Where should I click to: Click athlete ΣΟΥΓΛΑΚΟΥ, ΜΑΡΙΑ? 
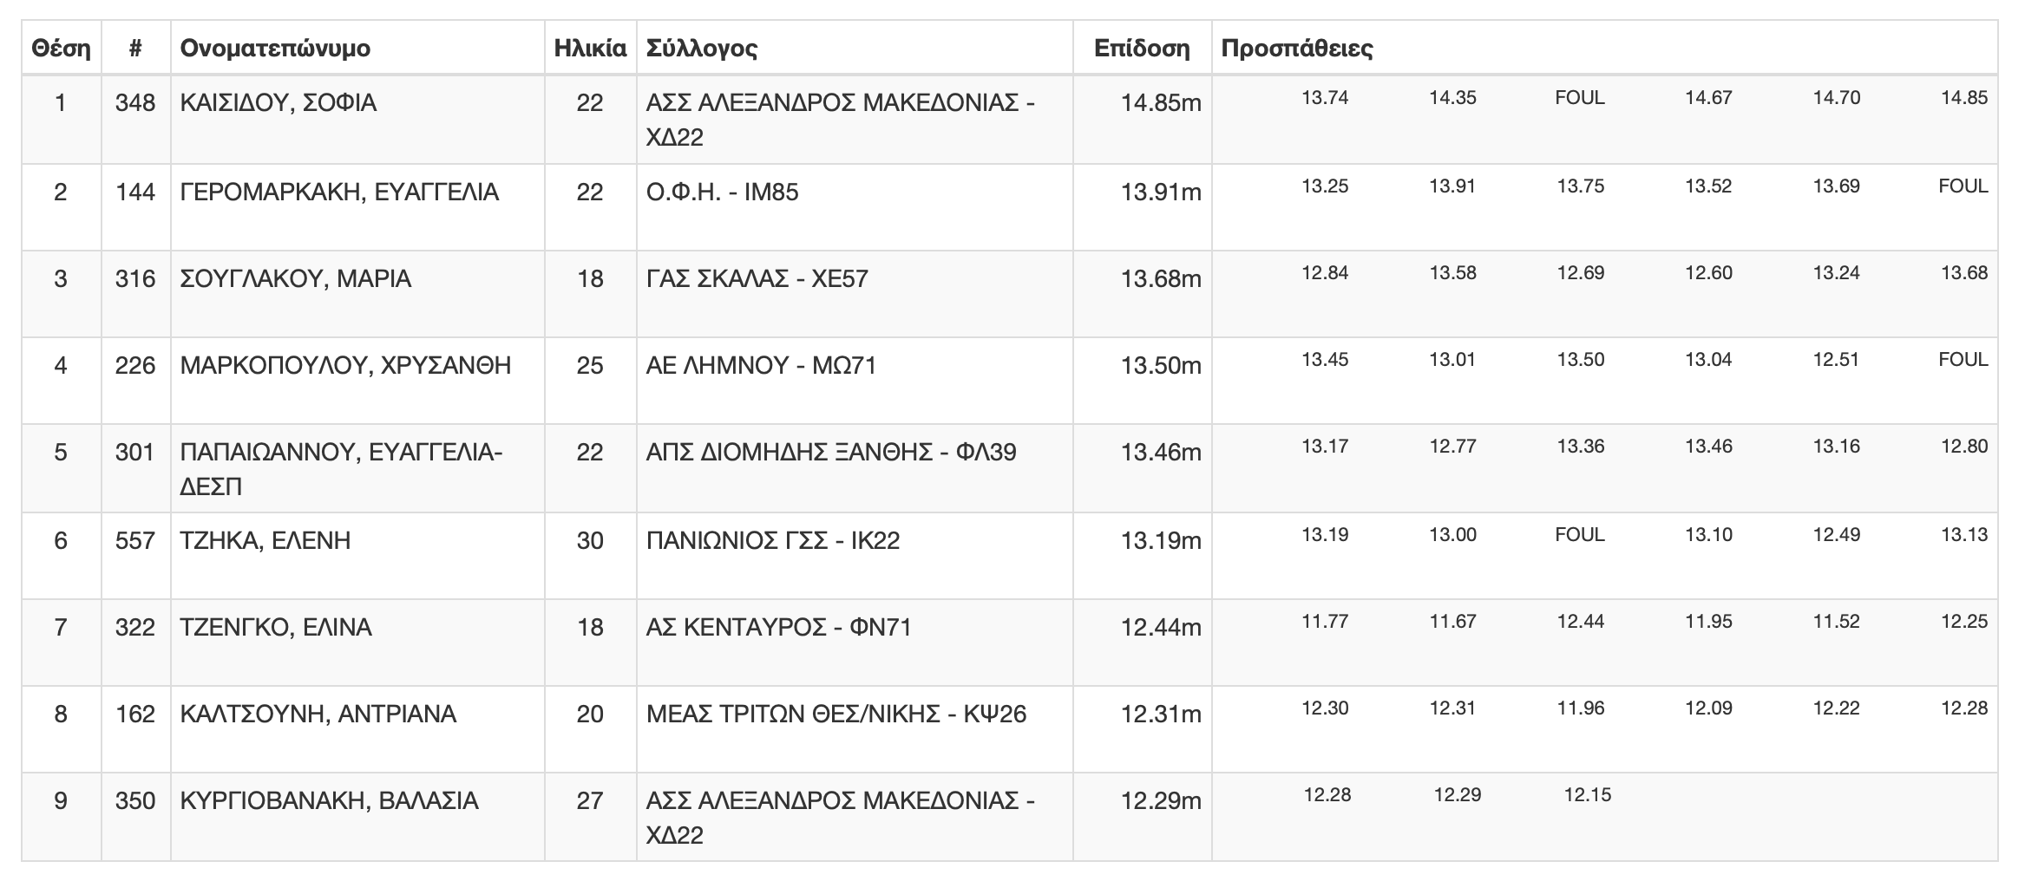coord(295,278)
